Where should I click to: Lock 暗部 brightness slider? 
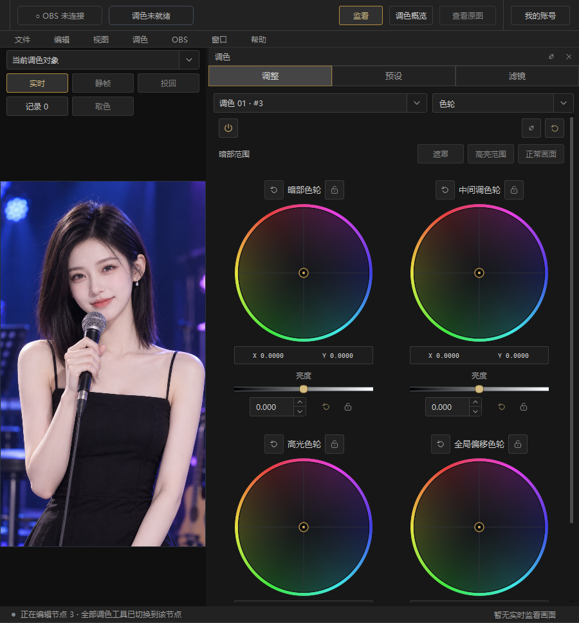[x=348, y=407]
